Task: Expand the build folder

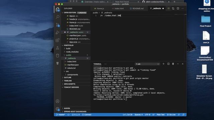Action: [68, 49]
